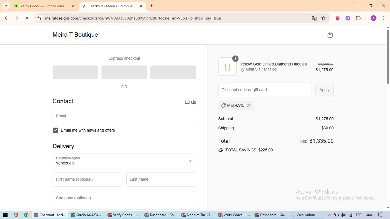This screenshot has height=219, width=390.
Task: Click the Shipping $60.00 value
Action: point(327,128)
